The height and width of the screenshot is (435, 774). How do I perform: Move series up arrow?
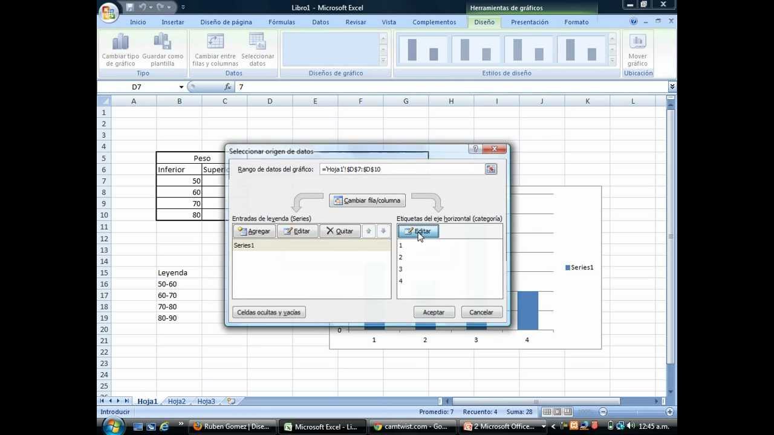pyautogui.click(x=368, y=231)
